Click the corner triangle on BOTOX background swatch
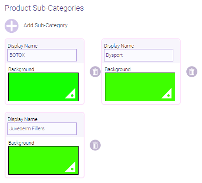The image size is (202, 183). [x=71, y=93]
